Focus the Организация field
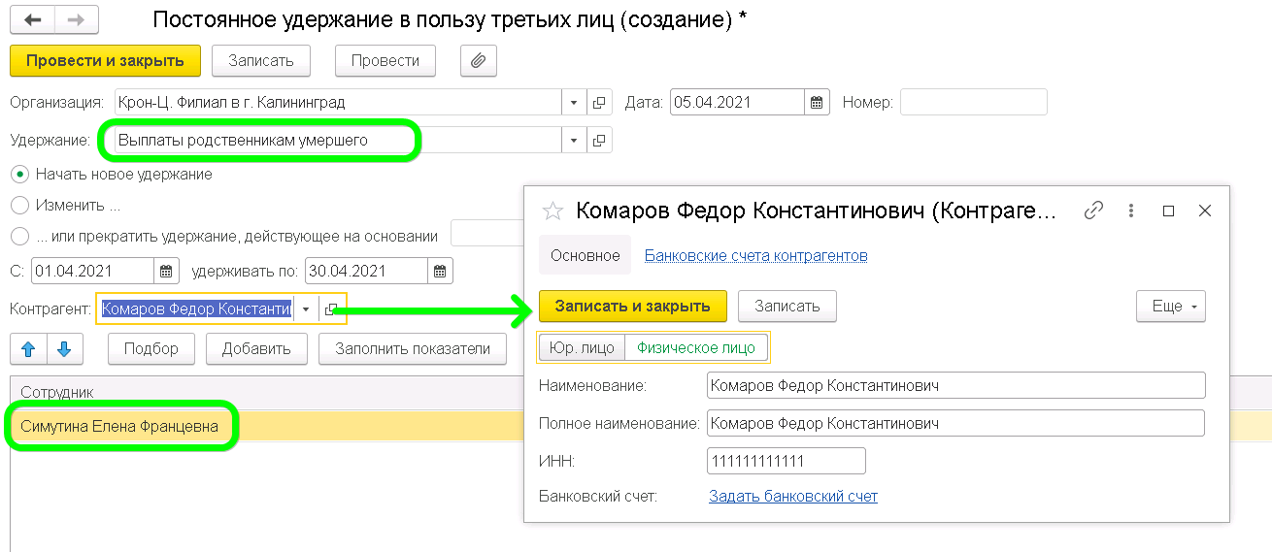Image resolution: width=1272 pixels, height=552 pixels. (x=337, y=102)
